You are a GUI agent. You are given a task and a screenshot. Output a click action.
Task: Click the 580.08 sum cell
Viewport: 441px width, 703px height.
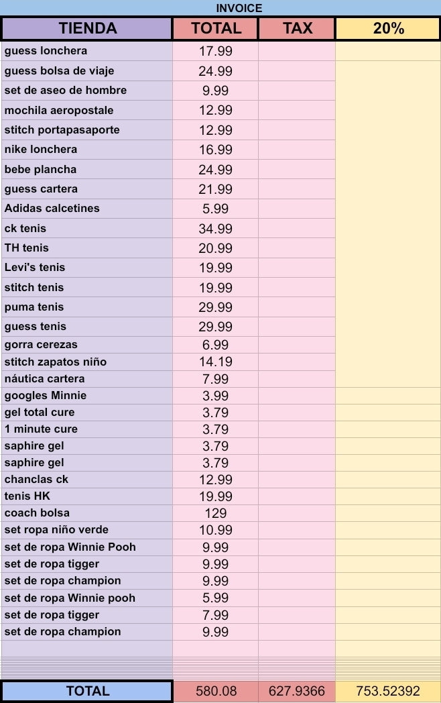[x=215, y=691]
